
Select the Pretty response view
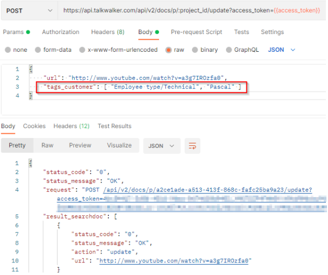[x=17, y=145]
